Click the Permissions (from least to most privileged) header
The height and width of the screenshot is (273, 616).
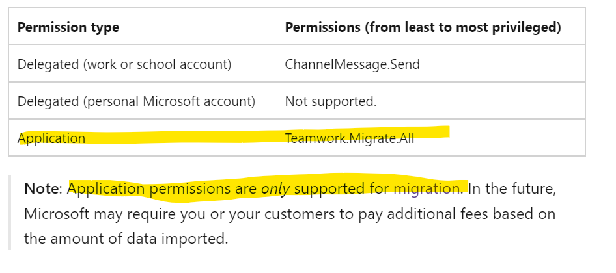pos(423,27)
